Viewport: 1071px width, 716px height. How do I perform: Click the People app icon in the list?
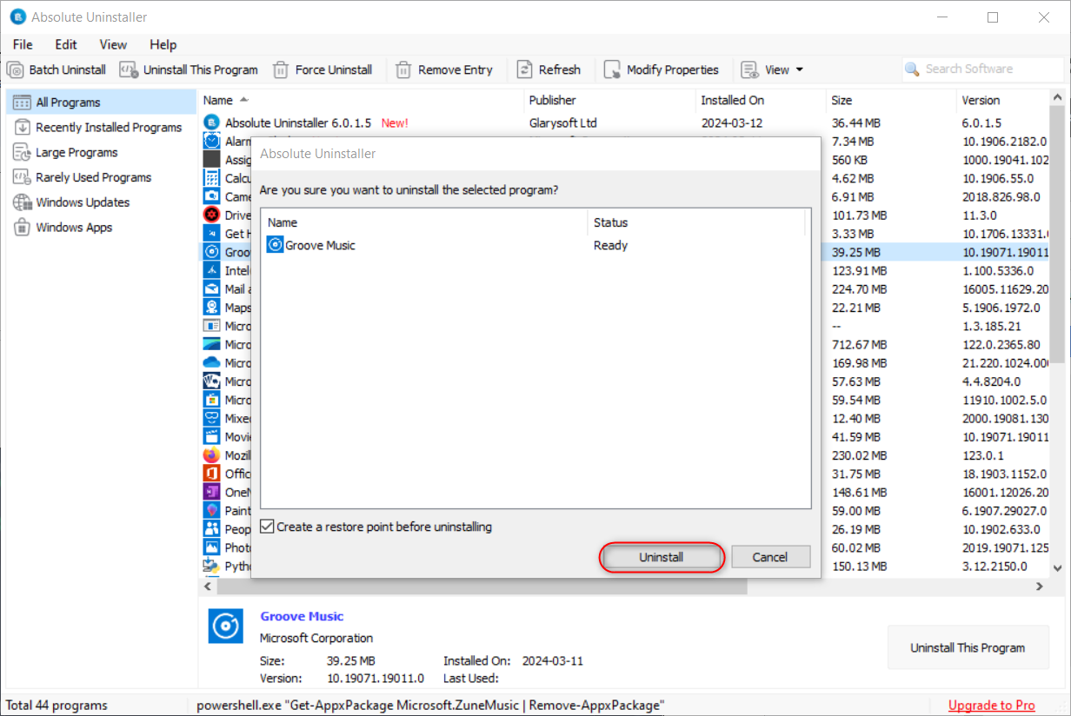[211, 528]
